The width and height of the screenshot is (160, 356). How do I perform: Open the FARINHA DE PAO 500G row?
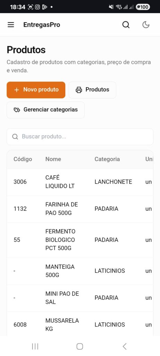pos(80,209)
